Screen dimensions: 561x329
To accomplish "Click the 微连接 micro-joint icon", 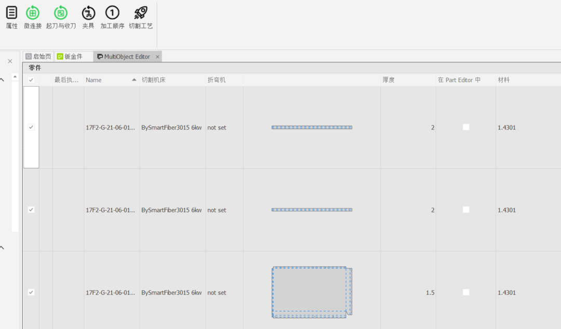I will (x=33, y=13).
